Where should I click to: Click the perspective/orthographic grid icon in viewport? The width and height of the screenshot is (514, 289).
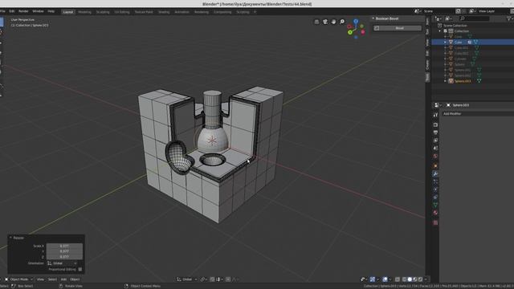tap(316, 22)
